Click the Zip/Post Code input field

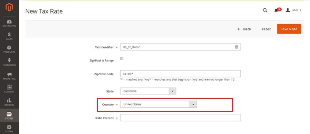180,74
